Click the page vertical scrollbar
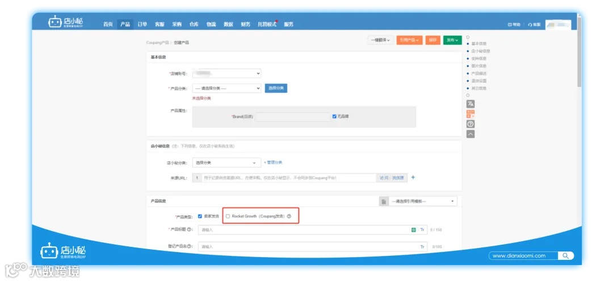Screen dimensions: 613x282 (579, 51)
